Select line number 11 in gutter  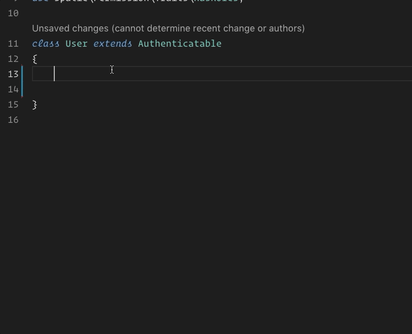[13, 44]
